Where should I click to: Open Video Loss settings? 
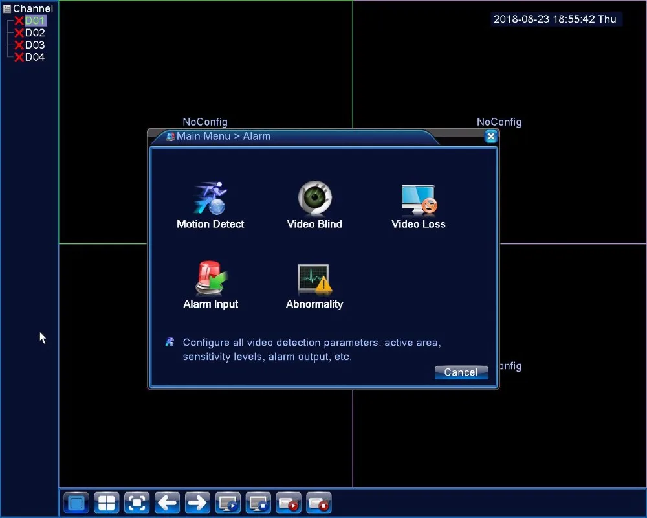point(419,205)
